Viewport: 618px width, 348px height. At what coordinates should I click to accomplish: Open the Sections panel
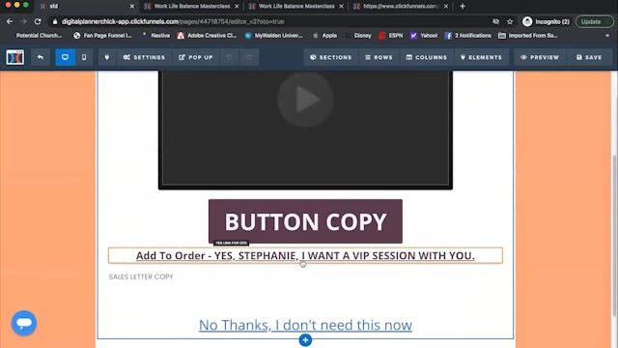click(x=330, y=57)
